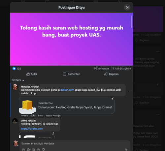Click the blue like reaction icon beside 103
The image size is (165, 151).
[x=14, y=69]
